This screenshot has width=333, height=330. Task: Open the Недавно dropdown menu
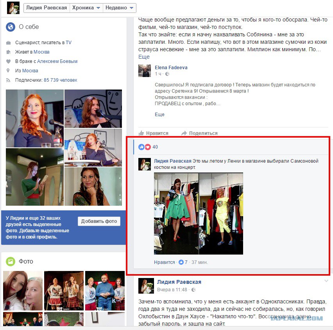tap(120, 8)
